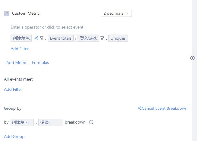
Task: Collapse the side panel with the arrow icon
Action: [x=192, y=58]
